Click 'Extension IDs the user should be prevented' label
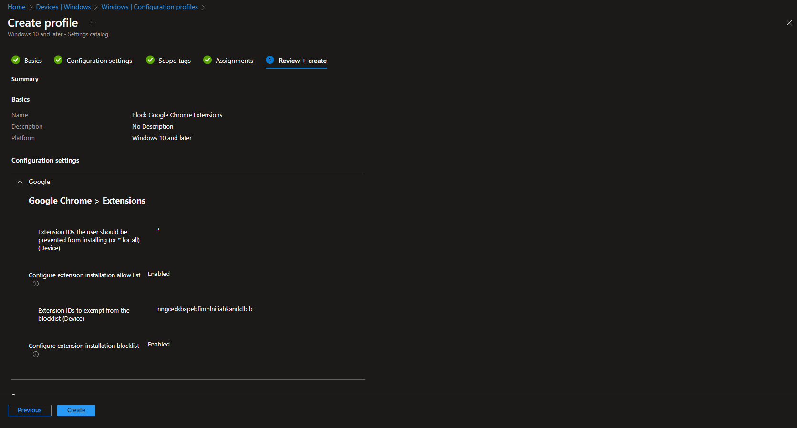797x428 pixels. (89, 240)
